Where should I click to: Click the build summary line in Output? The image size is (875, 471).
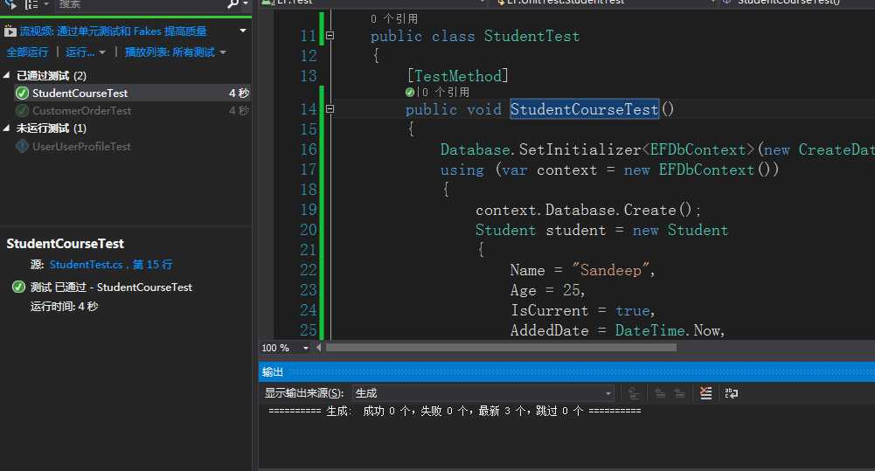click(455, 412)
